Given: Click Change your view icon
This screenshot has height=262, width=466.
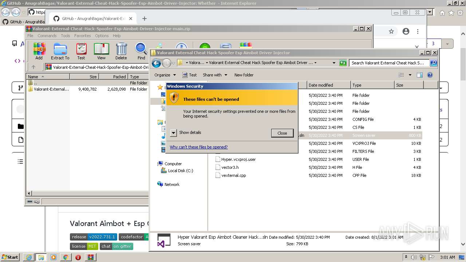Looking at the screenshot, I should pyautogui.click(x=401, y=75).
